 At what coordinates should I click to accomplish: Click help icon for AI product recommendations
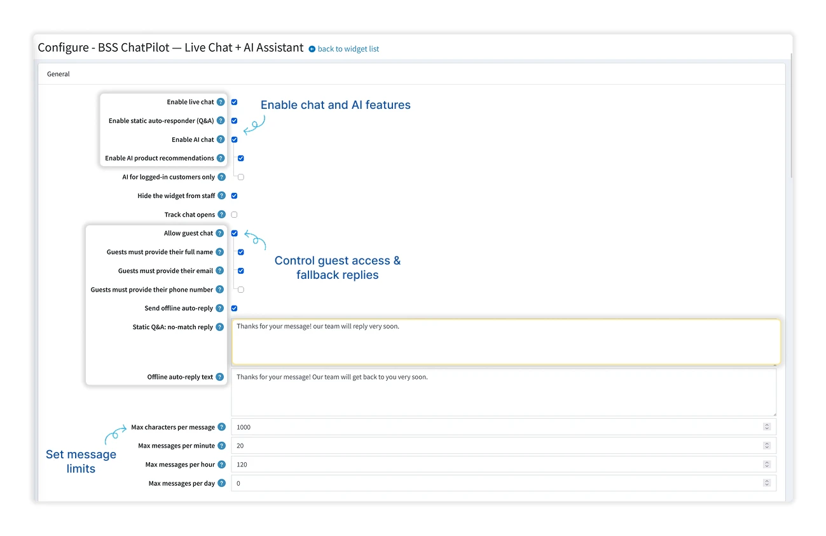(x=221, y=158)
